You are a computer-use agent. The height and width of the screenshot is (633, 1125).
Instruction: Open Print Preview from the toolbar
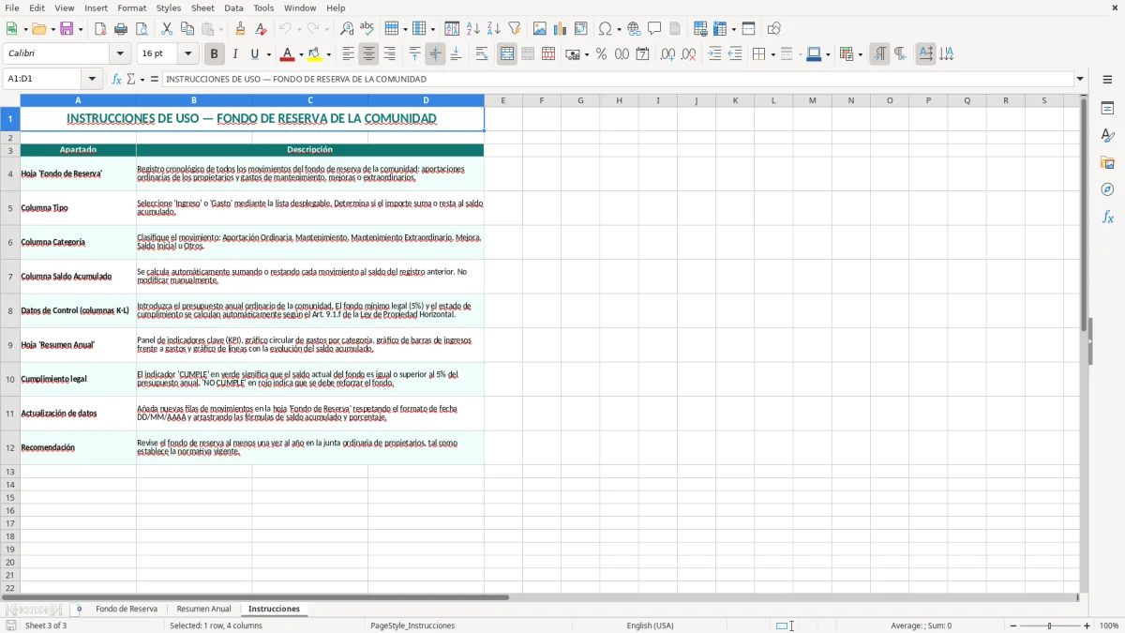coord(142,29)
